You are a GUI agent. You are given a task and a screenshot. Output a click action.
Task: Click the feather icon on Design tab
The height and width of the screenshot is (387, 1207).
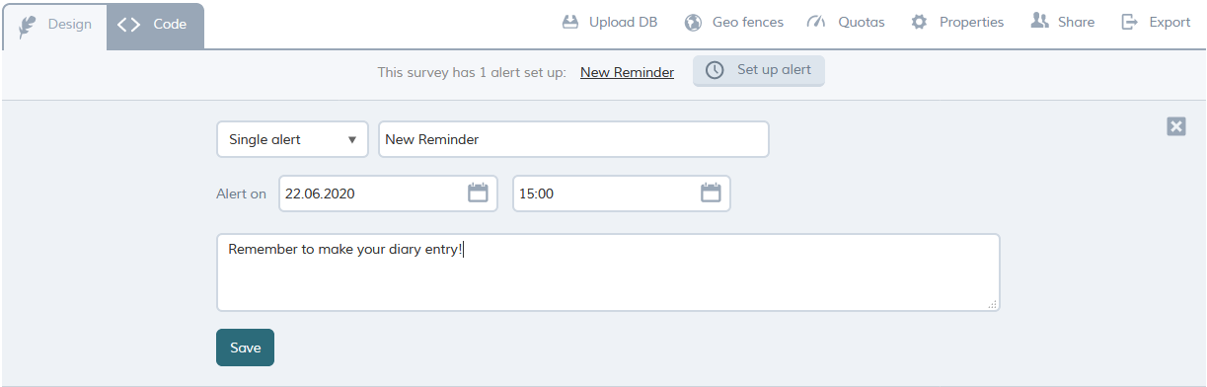click(x=28, y=26)
